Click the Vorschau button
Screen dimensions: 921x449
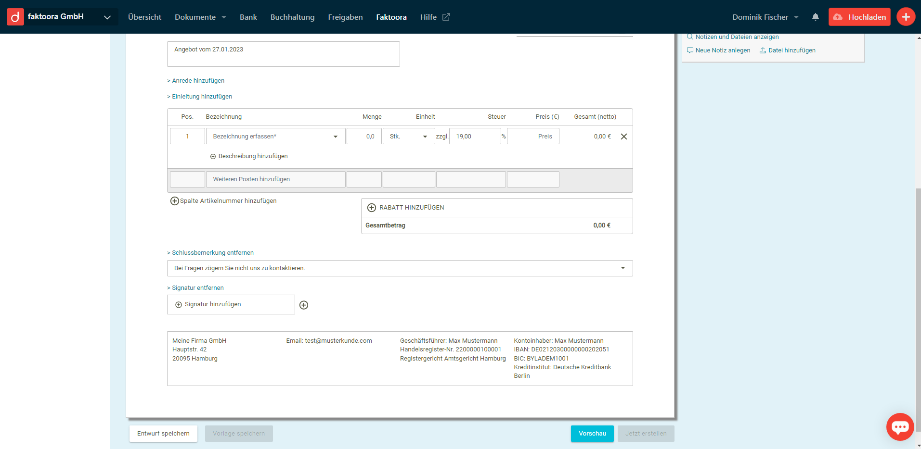point(592,434)
